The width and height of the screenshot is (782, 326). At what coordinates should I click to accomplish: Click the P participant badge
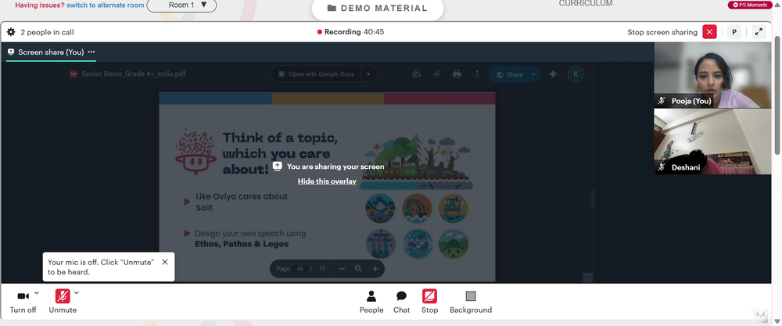(734, 32)
